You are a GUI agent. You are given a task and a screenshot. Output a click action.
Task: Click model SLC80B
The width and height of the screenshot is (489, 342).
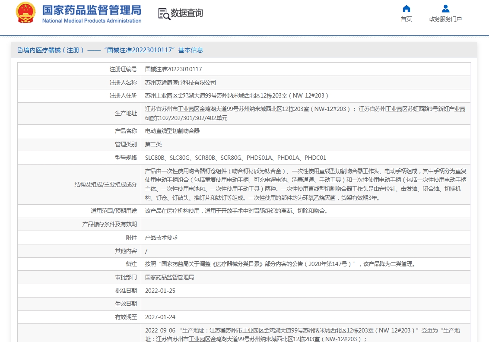pos(155,158)
